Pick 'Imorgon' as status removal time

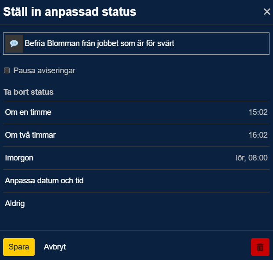[19, 158]
